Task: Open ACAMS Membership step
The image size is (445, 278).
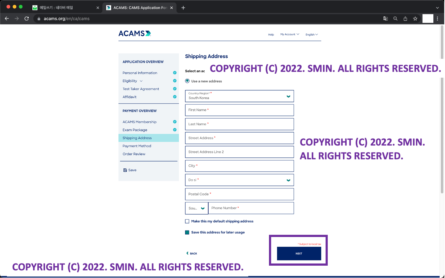Action: [x=139, y=122]
